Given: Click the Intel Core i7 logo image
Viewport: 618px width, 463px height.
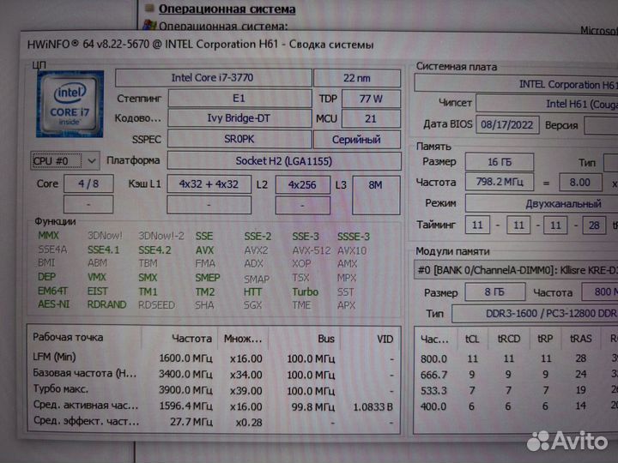Looking at the screenshot, I should tap(70, 104).
